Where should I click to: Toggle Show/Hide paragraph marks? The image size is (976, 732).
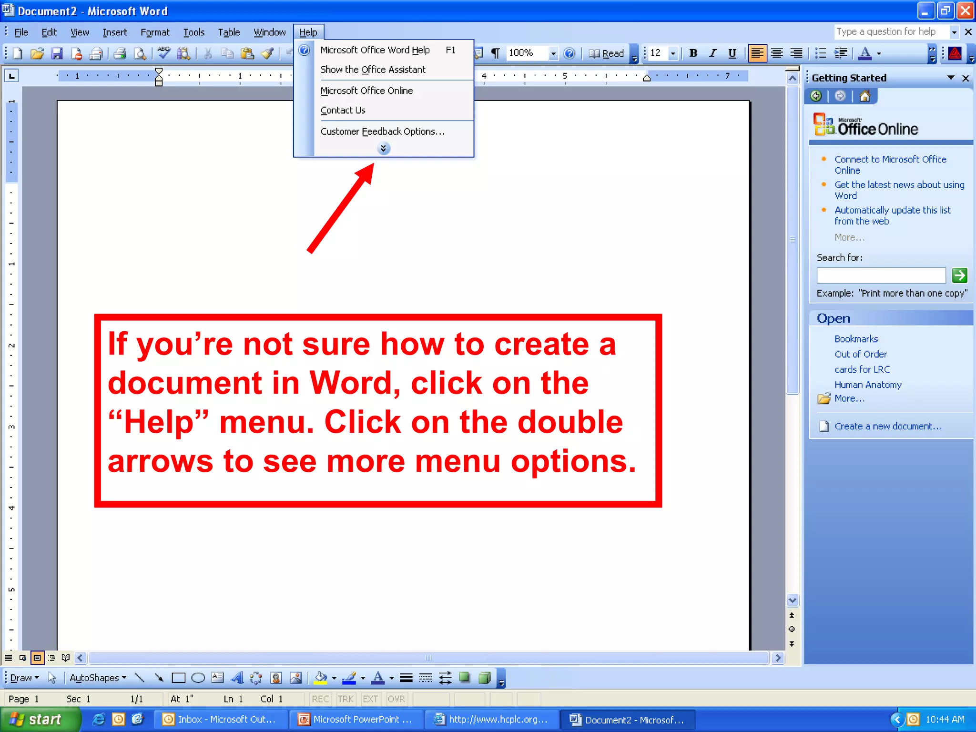(496, 53)
